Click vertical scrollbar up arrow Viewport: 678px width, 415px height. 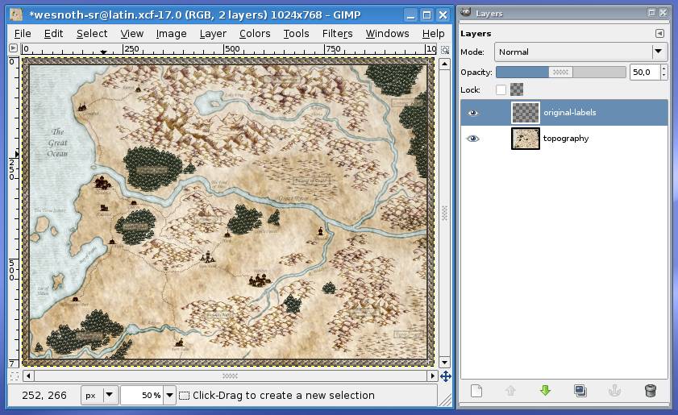click(x=444, y=64)
